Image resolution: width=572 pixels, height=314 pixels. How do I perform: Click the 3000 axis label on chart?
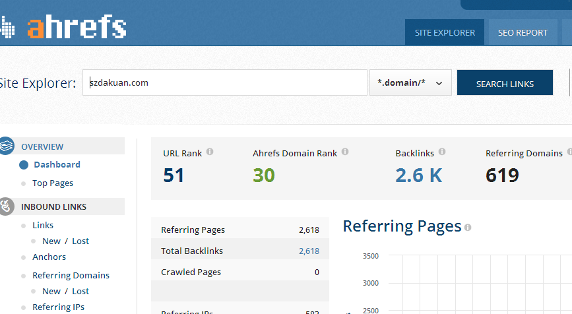pos(371,283)
